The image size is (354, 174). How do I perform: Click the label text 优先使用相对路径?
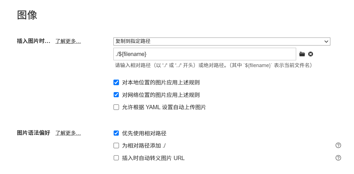pos(144,133)
